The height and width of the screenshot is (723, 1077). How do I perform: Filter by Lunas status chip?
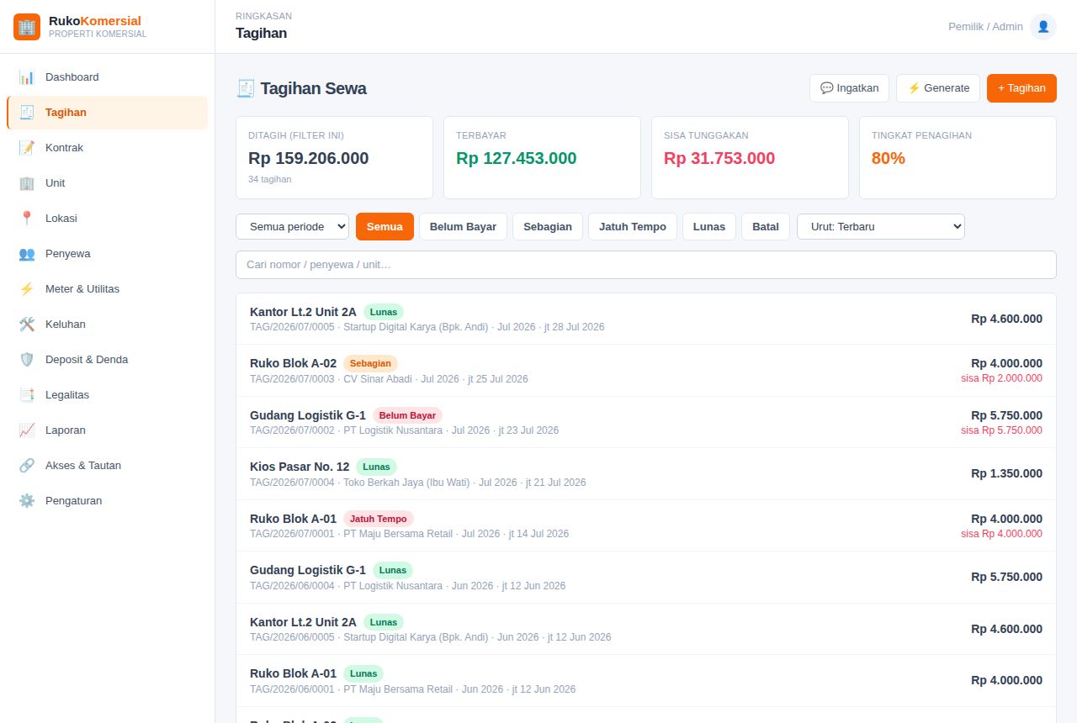pyautogui.click(x=709, y=227)
